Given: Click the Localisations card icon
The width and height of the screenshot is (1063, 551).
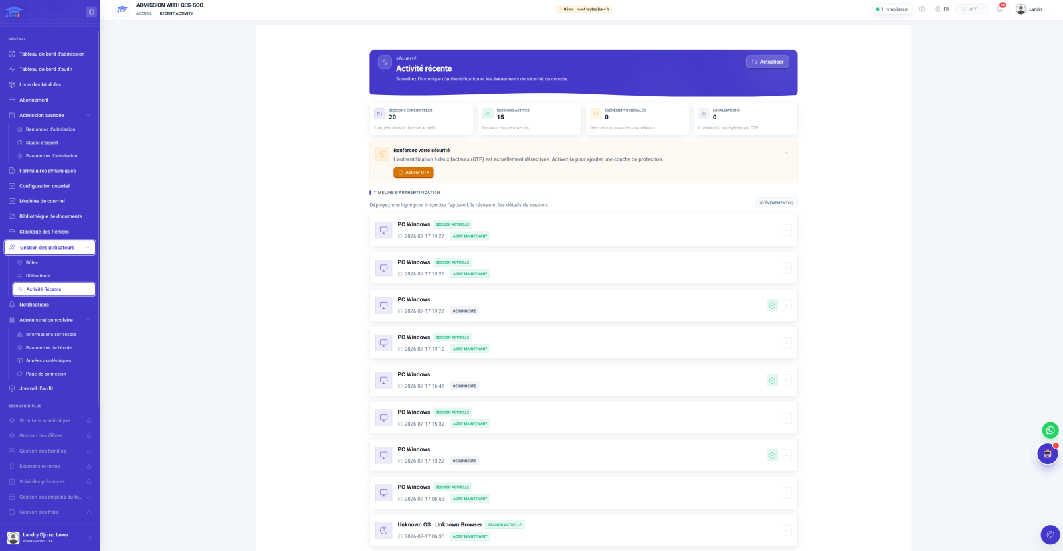Looking at the screenshot, I should (704, 114).
